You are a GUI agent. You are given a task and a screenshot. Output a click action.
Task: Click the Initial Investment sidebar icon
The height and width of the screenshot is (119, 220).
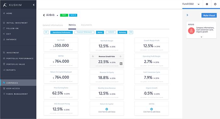click(x=4, y=23)
